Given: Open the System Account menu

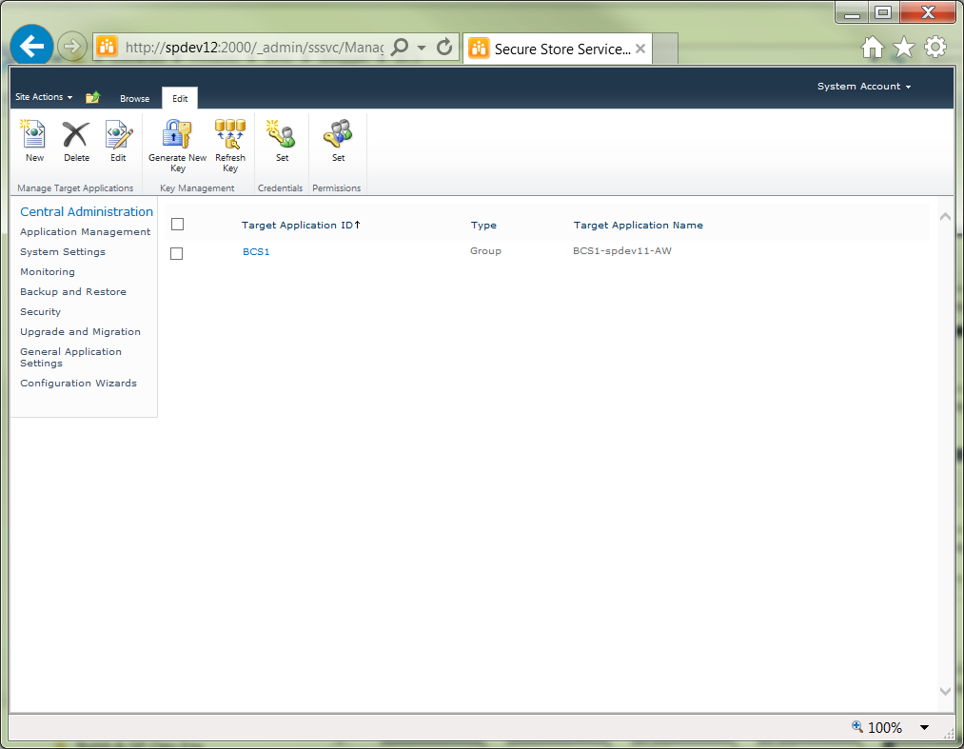Looking at the screenshot, I should click(x=864, y=87).
